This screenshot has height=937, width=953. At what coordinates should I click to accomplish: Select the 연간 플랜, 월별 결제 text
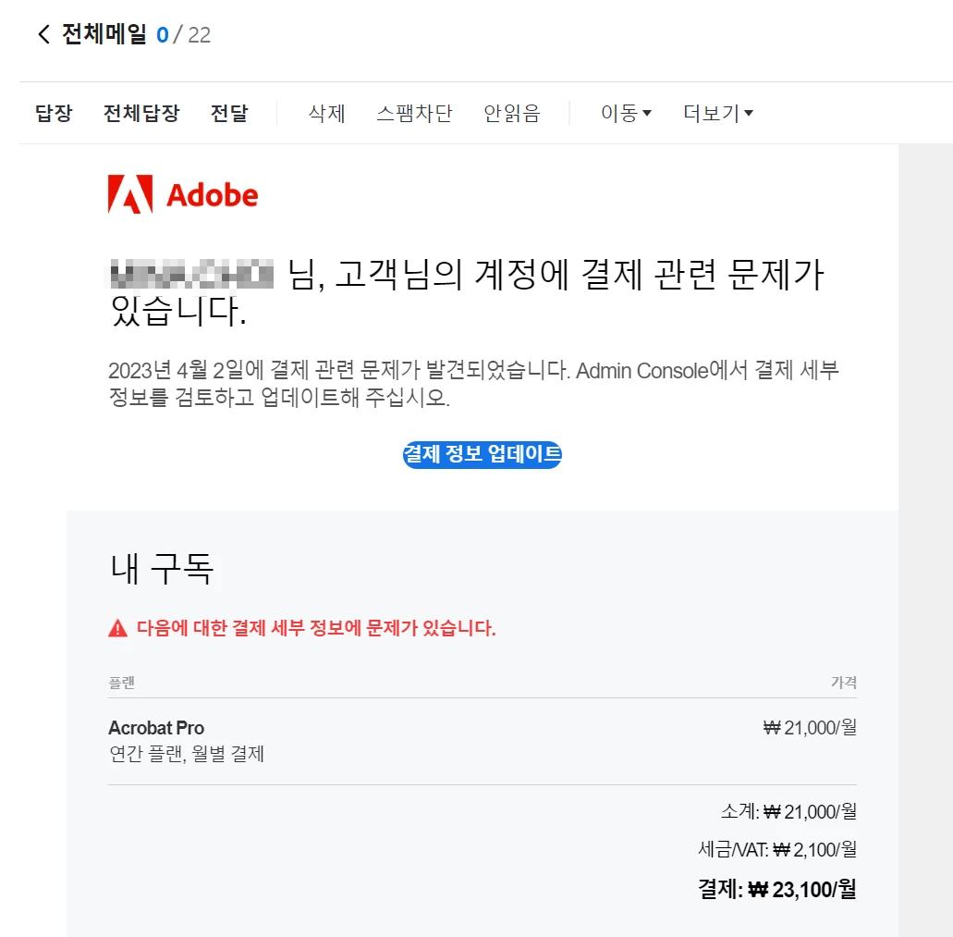click(x=187, y=754)
